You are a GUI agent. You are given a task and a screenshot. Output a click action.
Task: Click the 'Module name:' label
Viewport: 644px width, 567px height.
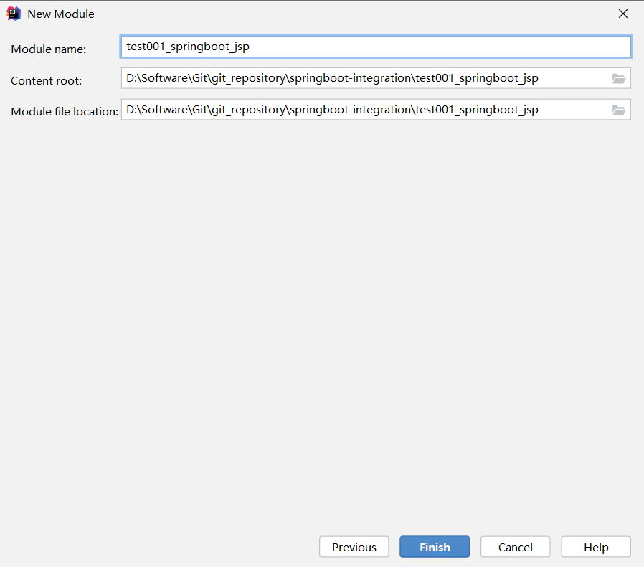(x=49, y=49)
